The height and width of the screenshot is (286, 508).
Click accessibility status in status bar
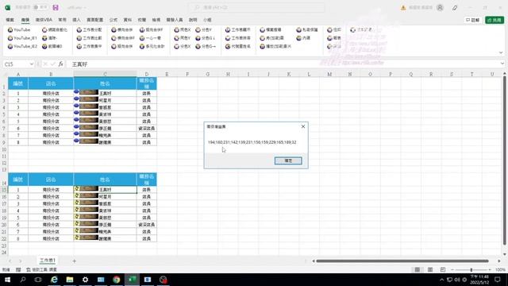tap(41, 270)
